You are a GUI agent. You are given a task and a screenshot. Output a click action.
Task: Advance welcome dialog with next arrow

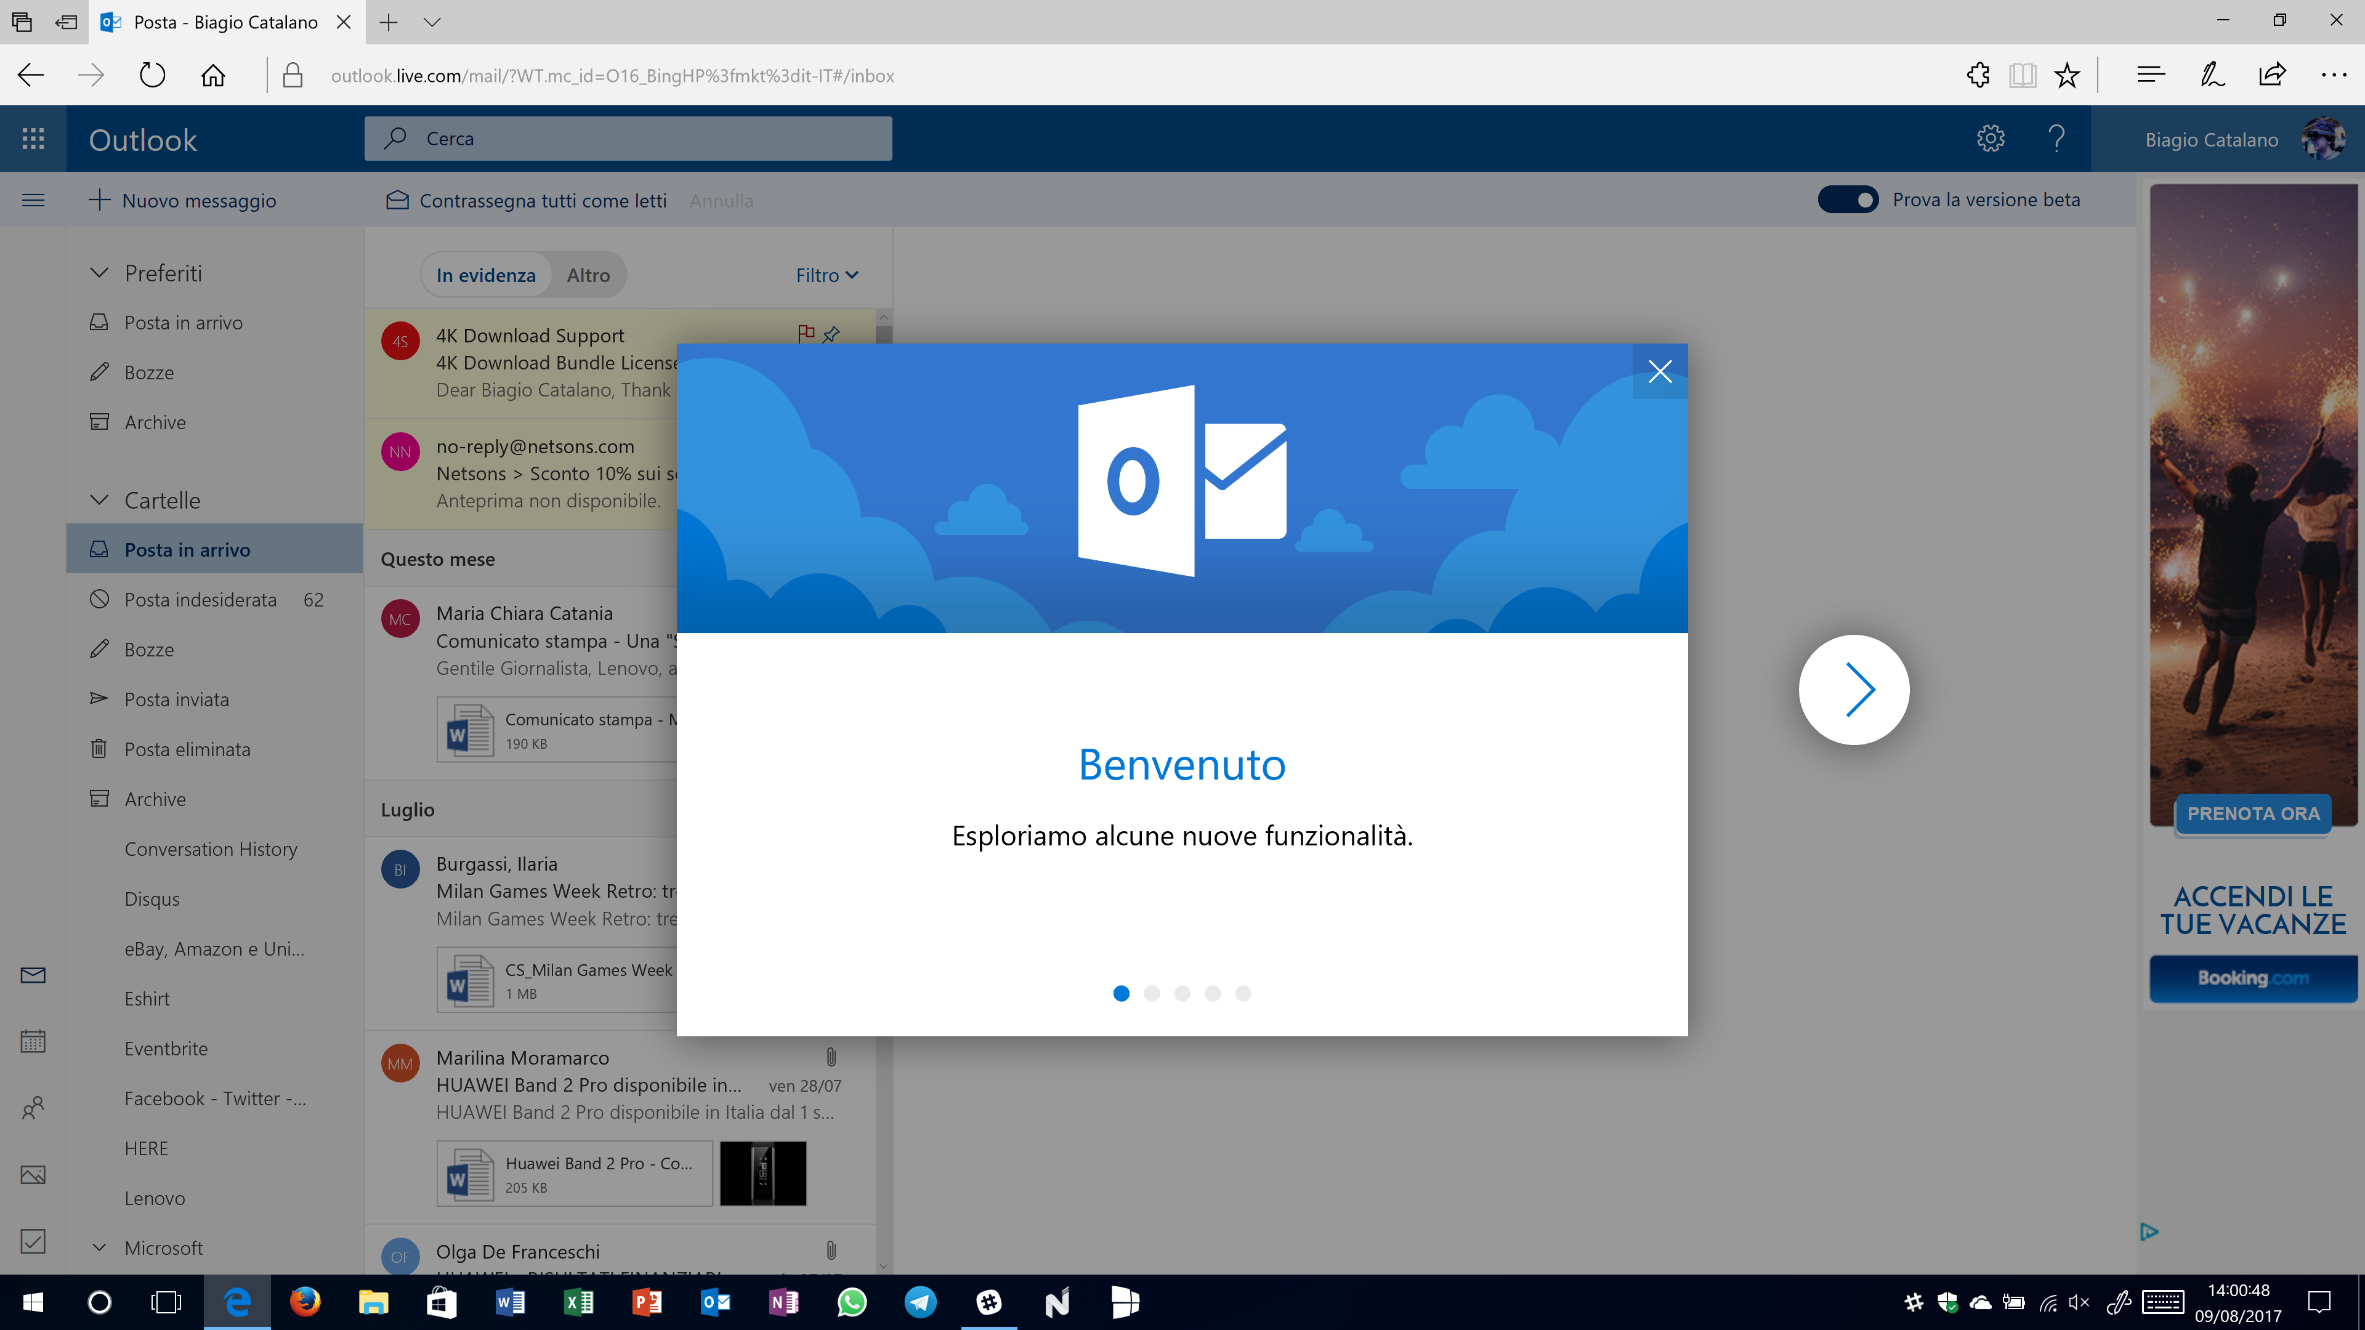coord(1854,690)
